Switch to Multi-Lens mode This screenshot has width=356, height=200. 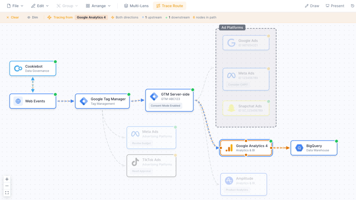point(136,6)
